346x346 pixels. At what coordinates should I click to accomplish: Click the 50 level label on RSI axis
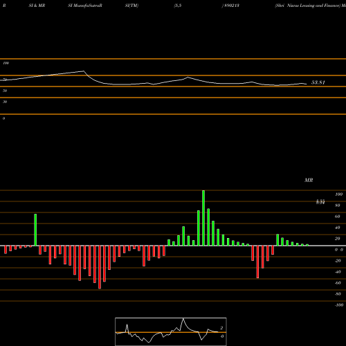pos(5,91)
